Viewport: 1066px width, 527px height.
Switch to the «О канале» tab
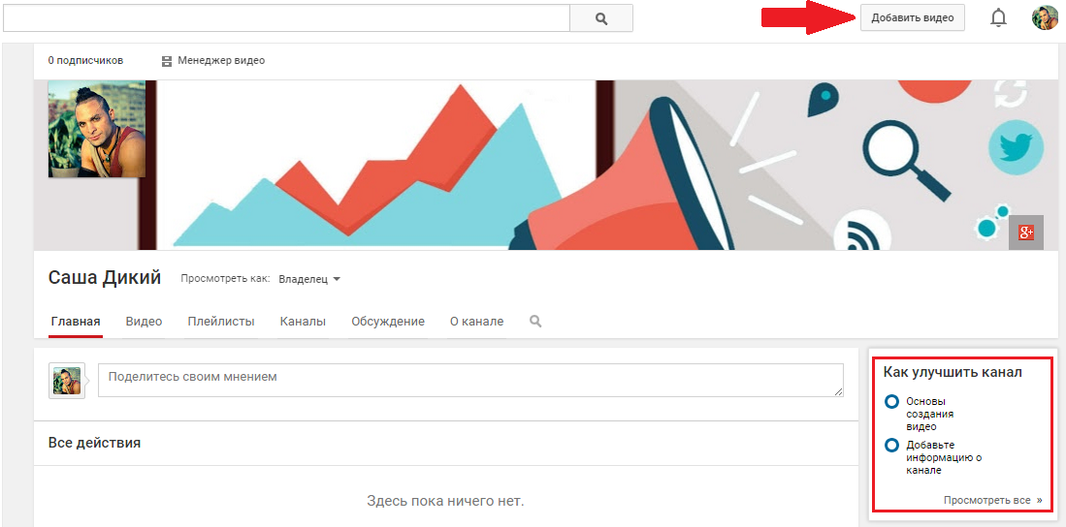(476, 322)
